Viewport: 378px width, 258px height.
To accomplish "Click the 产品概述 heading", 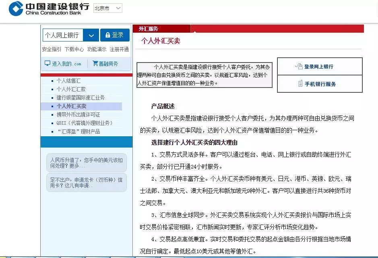I will click(x=163, y=106).
